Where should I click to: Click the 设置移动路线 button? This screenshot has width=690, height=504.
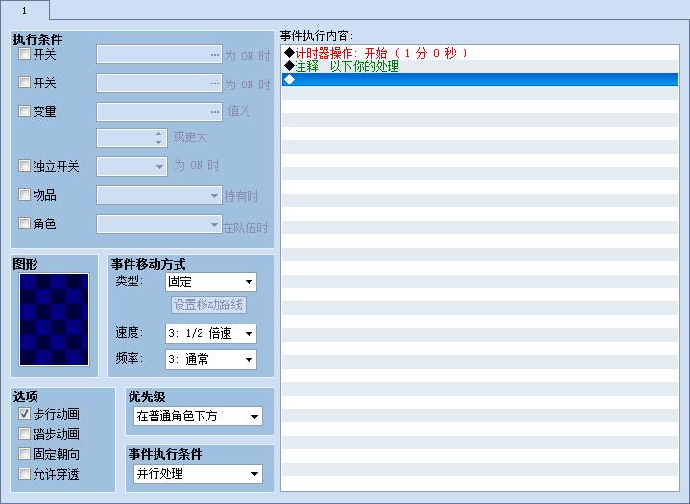tap(208, 304)
